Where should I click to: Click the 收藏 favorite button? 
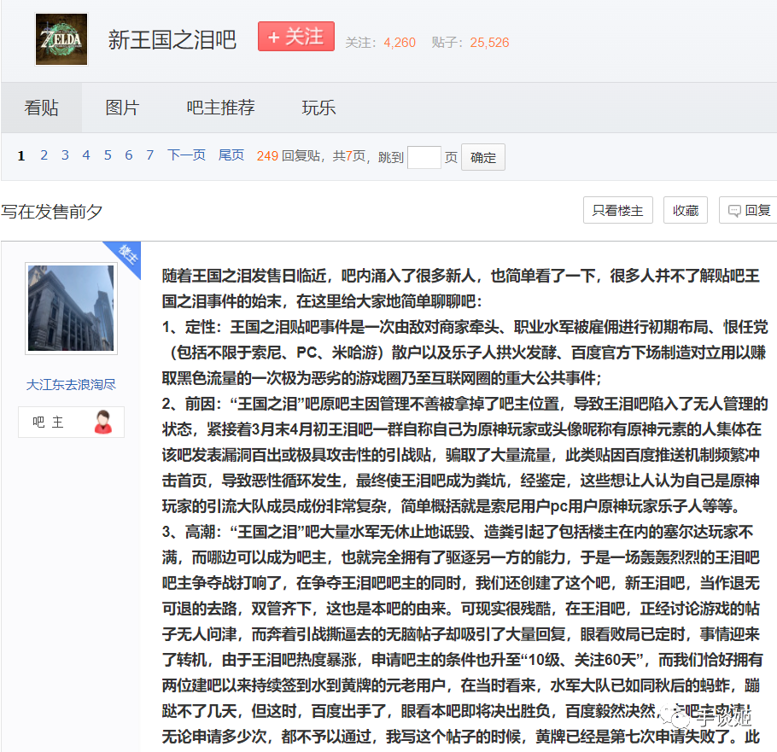(686, 210)
